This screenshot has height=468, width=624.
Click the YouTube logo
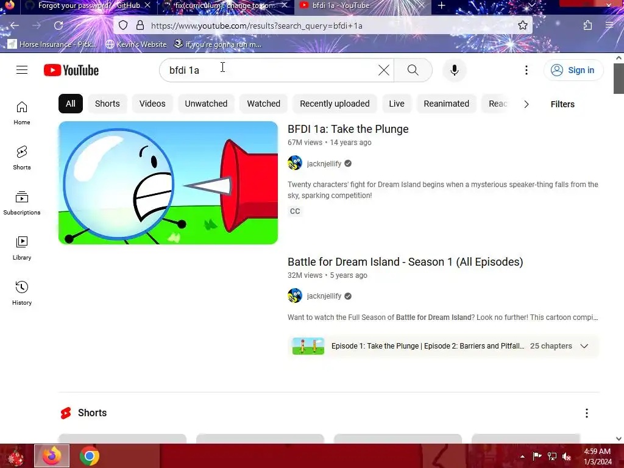[x=71, y=70]
